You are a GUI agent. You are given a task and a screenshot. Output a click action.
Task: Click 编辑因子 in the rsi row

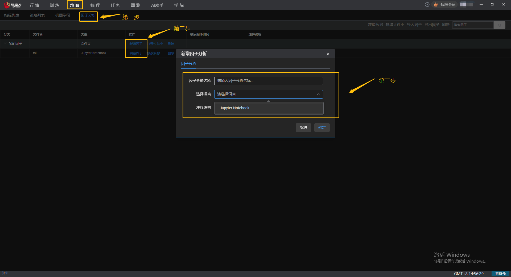(136, 53)
